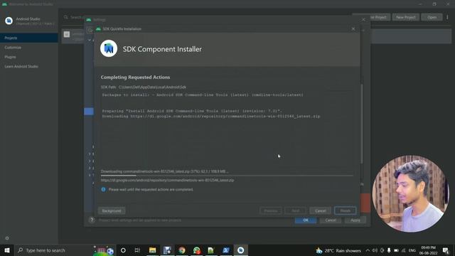Click the Completing Requested Actions heading
Viewport: 455px width, 256px height.
click(x=135, y=78)
